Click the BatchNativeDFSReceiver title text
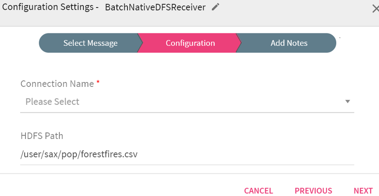Screen dimensions: 379x196 coord(155,7)
